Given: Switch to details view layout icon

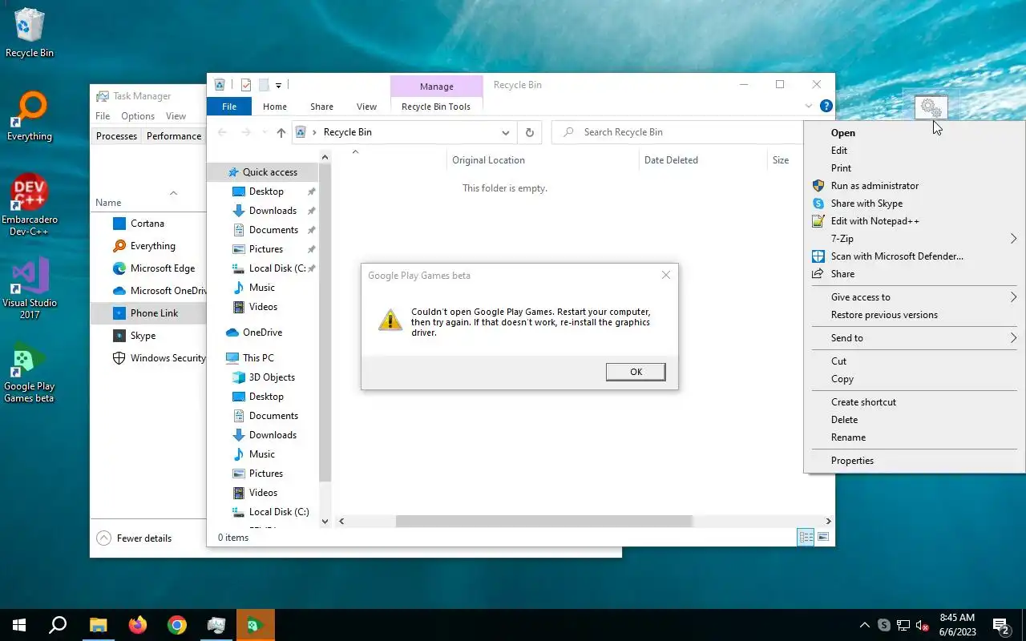Looking at the screenshot, I should tap(806, 537).
